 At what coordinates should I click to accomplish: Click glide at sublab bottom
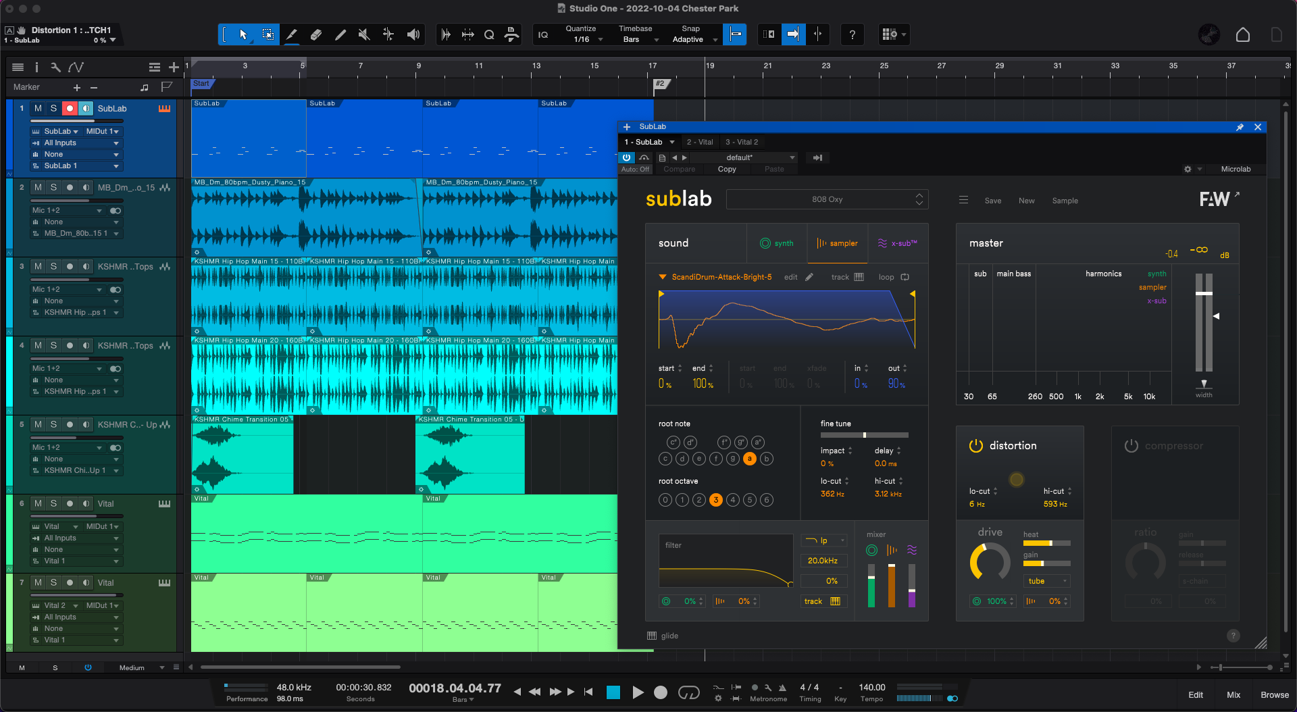pyautogui.click(x=663, y=636)
